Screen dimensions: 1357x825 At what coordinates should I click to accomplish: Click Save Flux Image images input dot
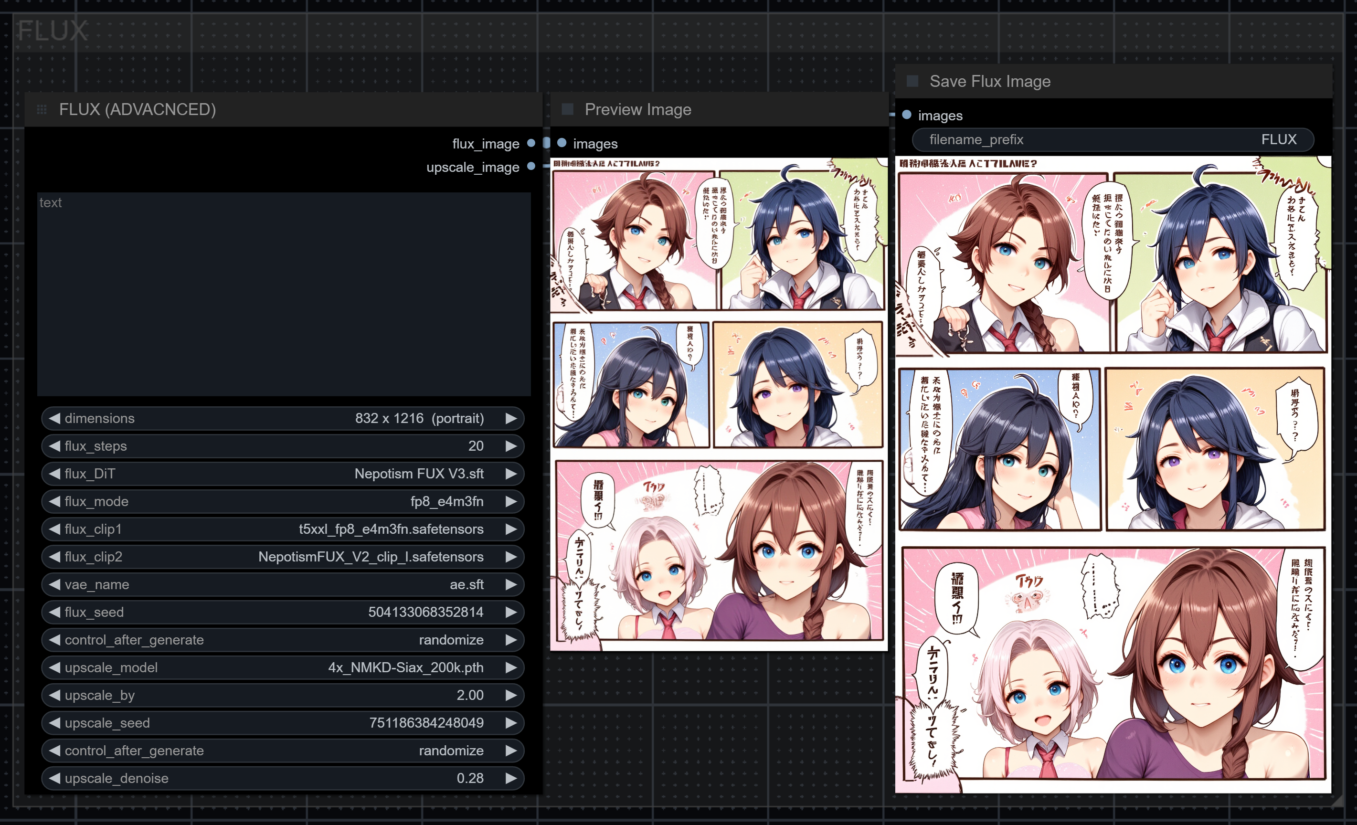click(x=907, y=115)
